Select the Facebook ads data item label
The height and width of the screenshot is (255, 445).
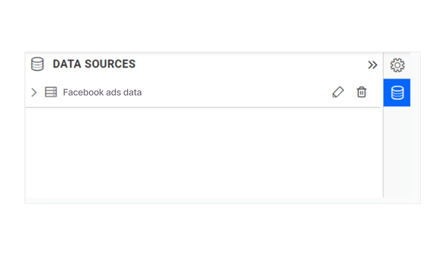pyautogui.click(x=102, y=92)
